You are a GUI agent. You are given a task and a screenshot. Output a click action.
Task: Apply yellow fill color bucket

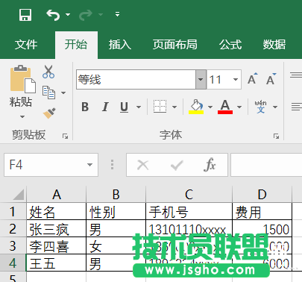196,107
